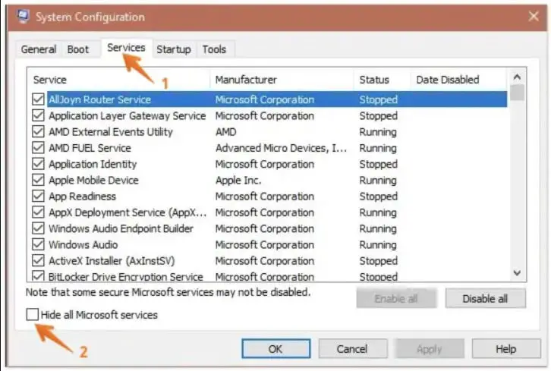551x371 pixels.
Task: Switch to the Startup tab
Action: pyautogui.click(x=174, y=49)
